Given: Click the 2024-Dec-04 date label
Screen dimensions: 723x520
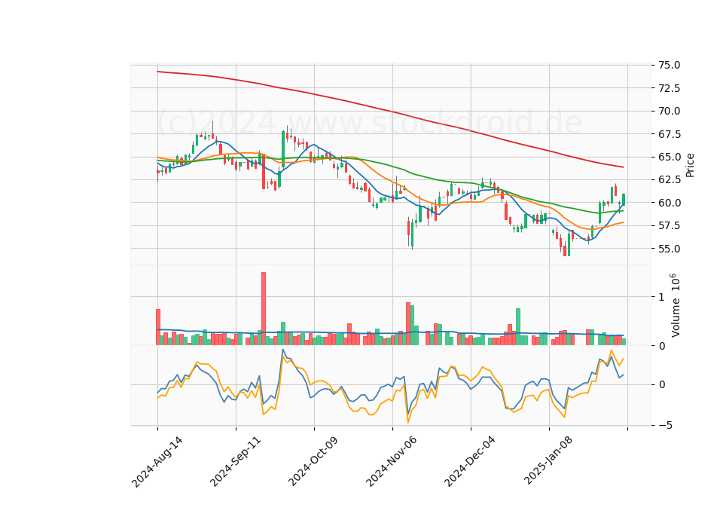Looking at the screenshot, I should tap(470, 461).
